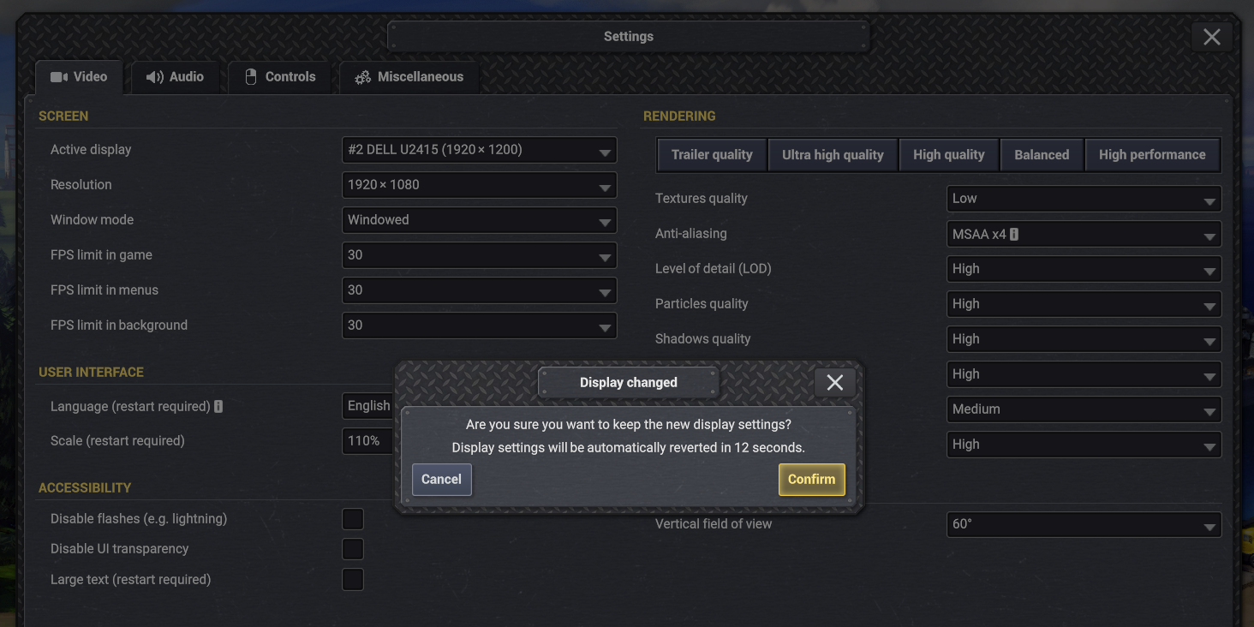Go to the Miscellaneous tab
Screen dimensions: 1254x627
tap(409, 77)
